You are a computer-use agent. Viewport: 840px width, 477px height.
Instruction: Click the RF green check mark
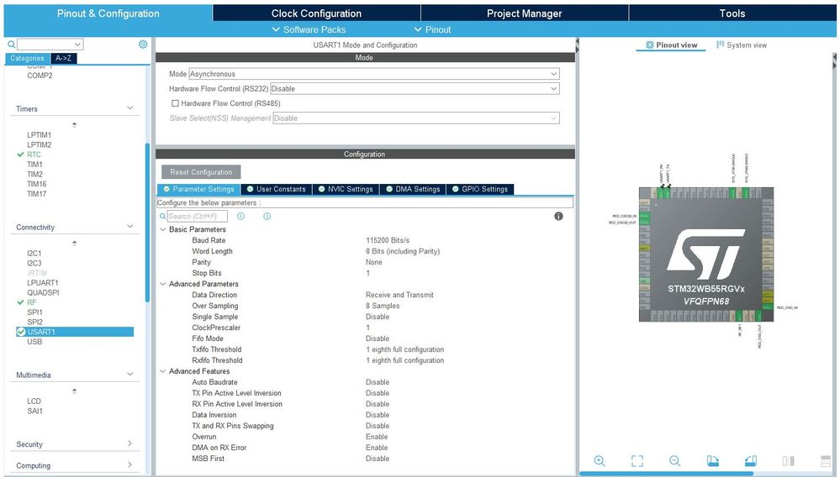click(x=20, y=302)
